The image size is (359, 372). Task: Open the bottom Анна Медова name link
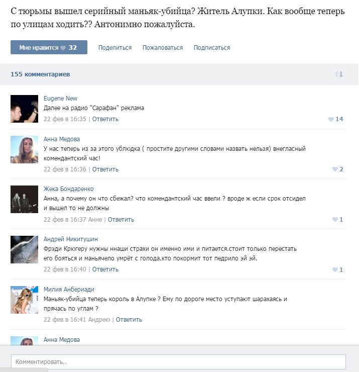click(62, 340)
